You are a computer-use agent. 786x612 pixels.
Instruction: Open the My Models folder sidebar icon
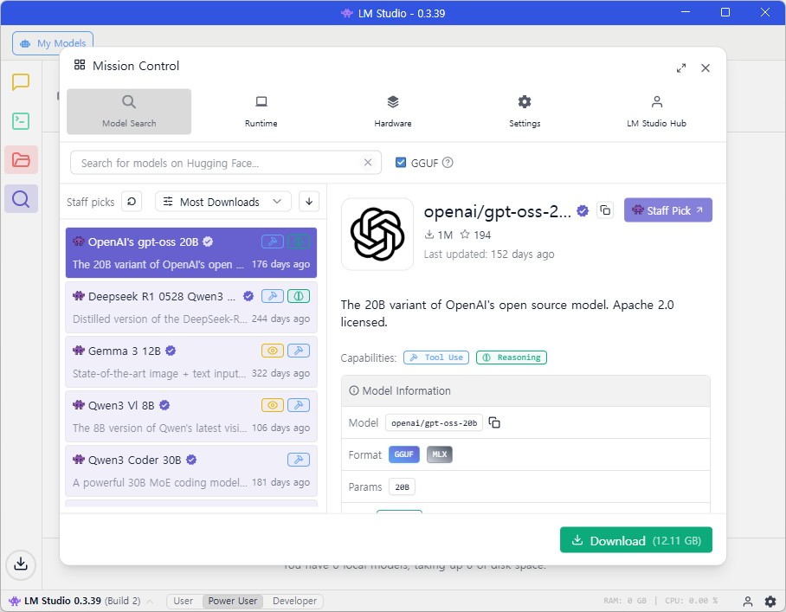point(21,160)
